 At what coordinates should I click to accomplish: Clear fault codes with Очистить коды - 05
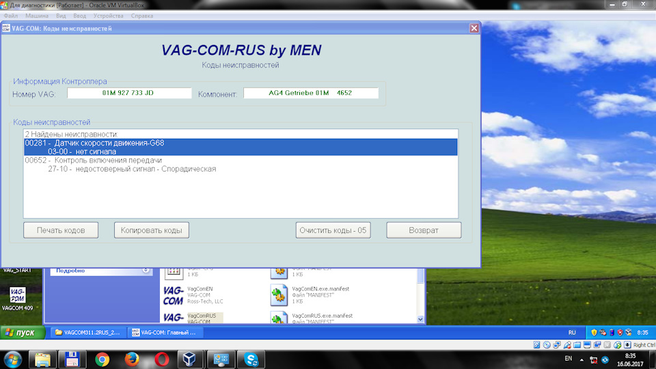click(333, 230)
